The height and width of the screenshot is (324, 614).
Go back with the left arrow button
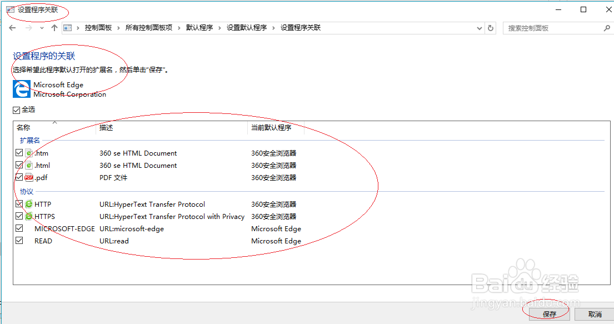point(13,28)
